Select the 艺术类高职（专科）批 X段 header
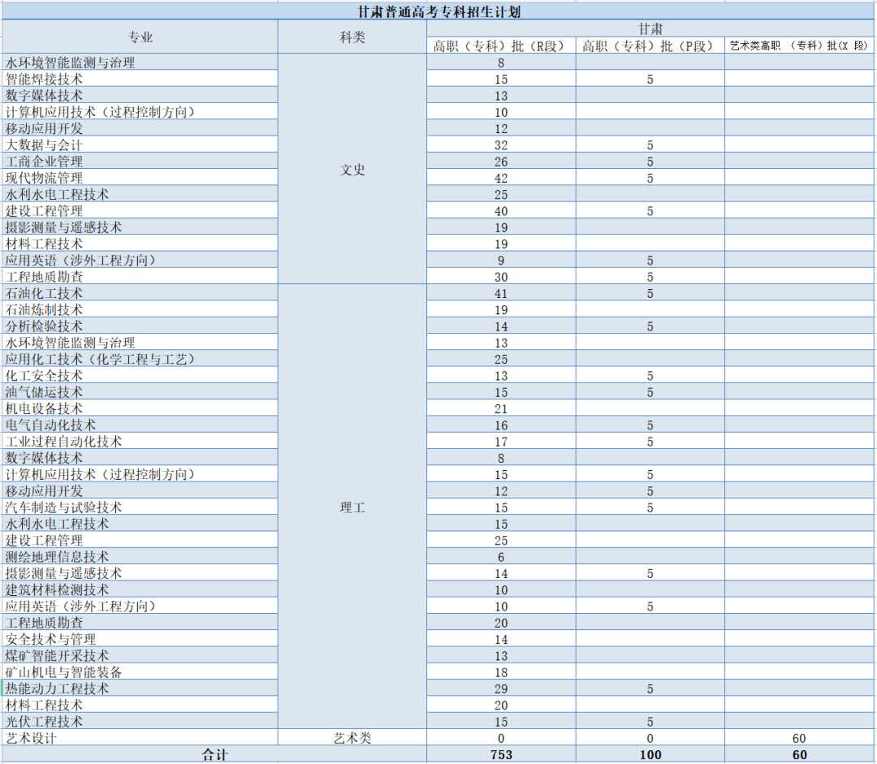 click(x=800, y=46)
